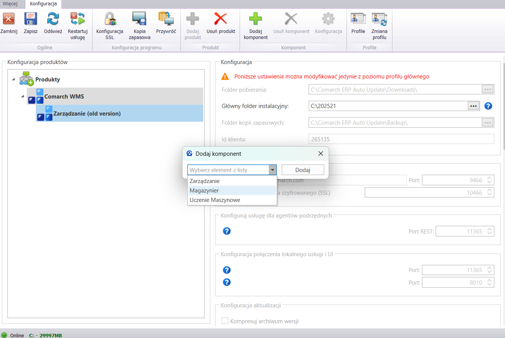Open the Profile manager icon
Image resolution: width=505 pixels, height=338 pixels.
pos(358,19)
